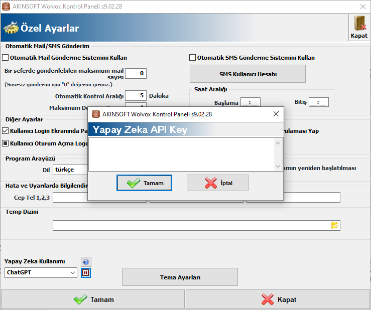
Task: Open the SMS Kullanıcı Hesabı button
Action: [x=248, y=74]
